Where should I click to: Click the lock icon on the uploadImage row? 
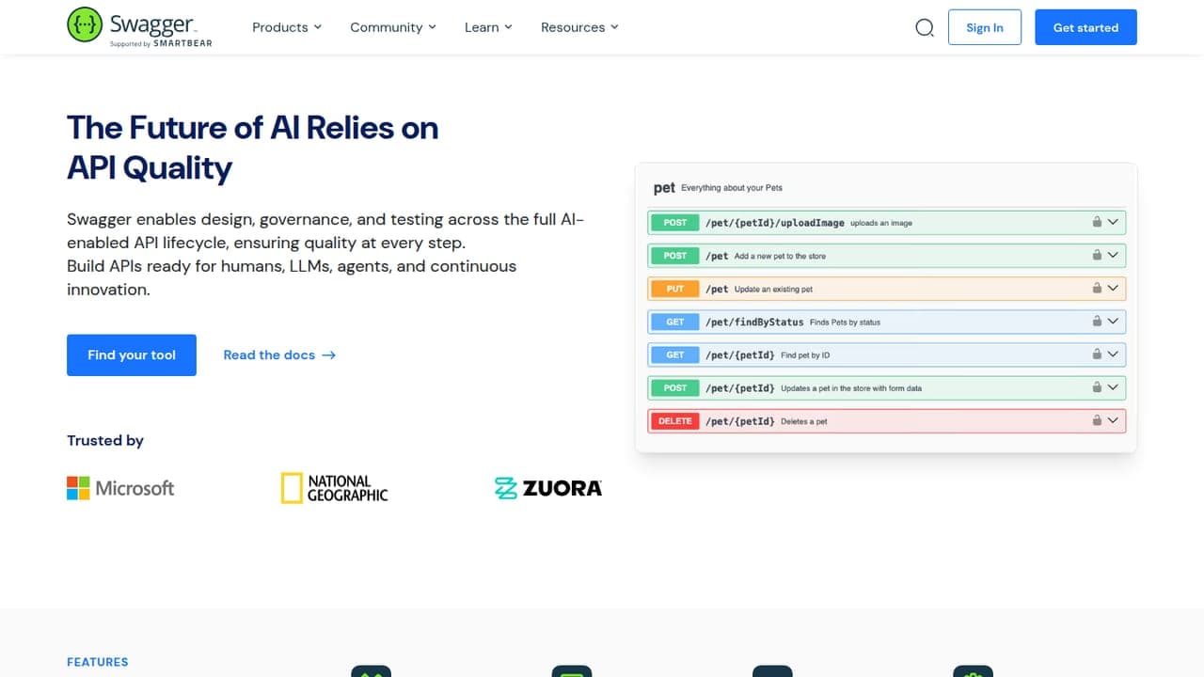pos(1097,222)
